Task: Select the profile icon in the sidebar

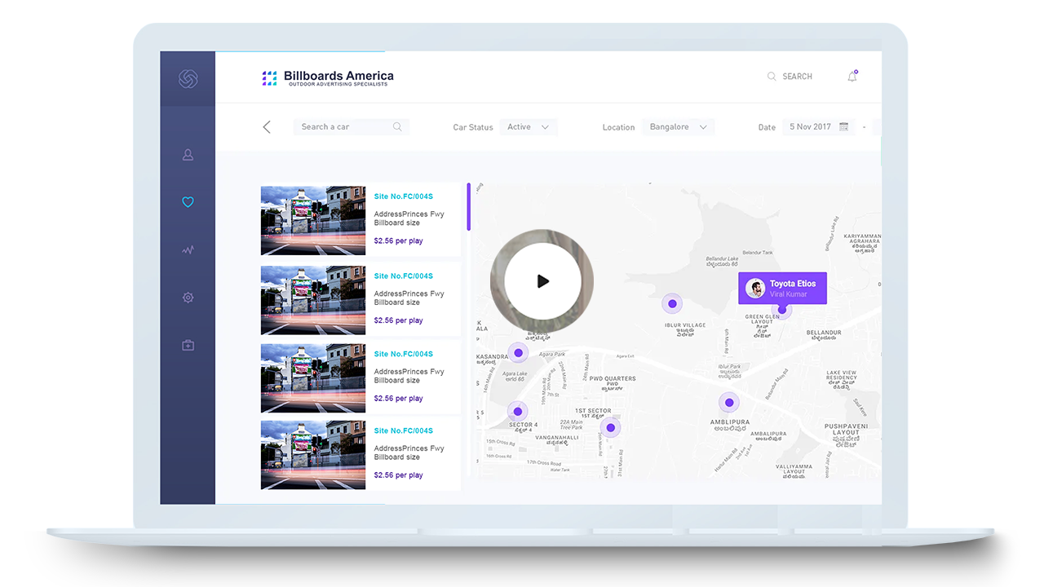Action: click(188, 154)
